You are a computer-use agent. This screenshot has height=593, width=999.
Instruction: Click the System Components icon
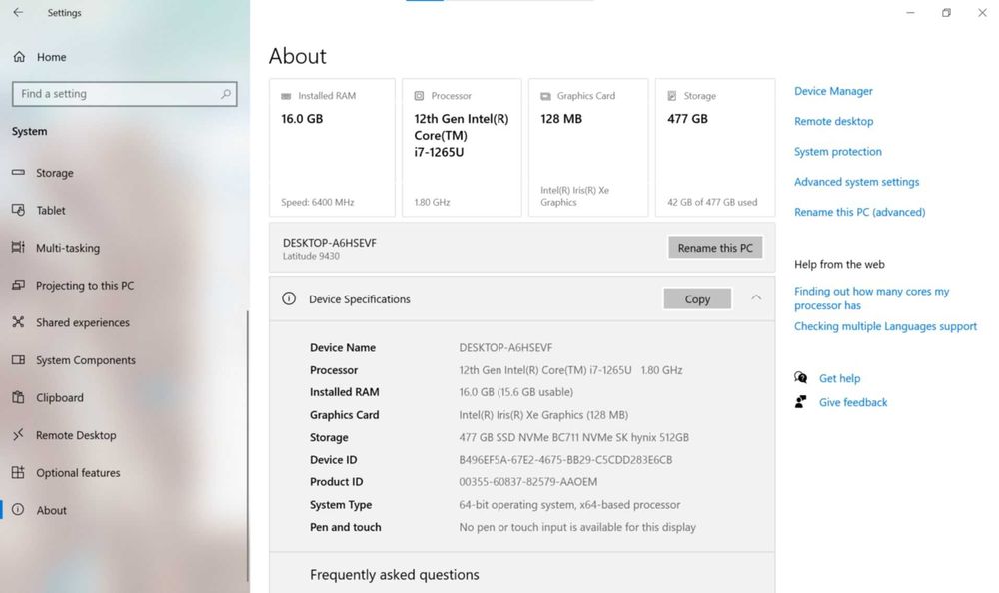pyautogui.click(x=18, y=359)
